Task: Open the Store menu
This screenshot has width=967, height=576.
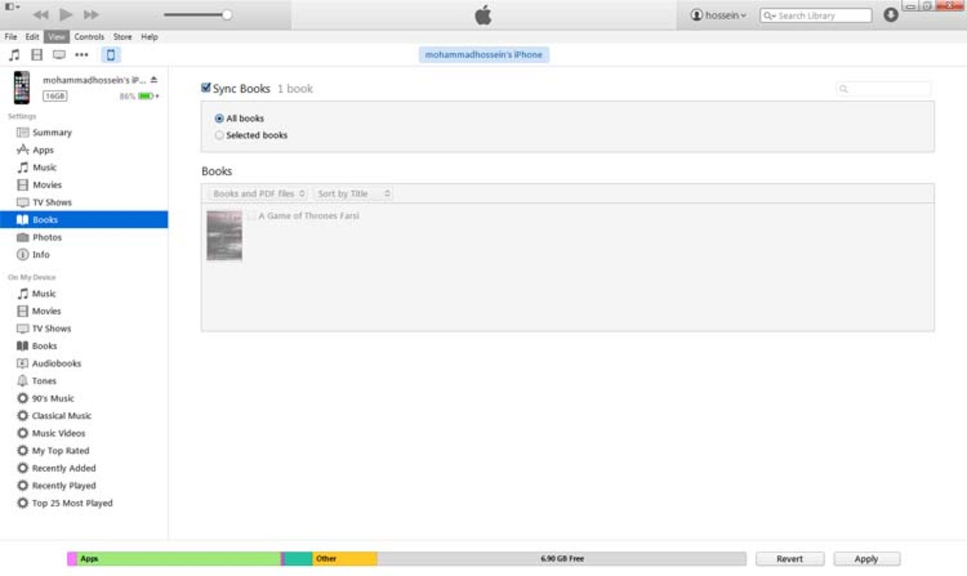Action: click(122, 37)
